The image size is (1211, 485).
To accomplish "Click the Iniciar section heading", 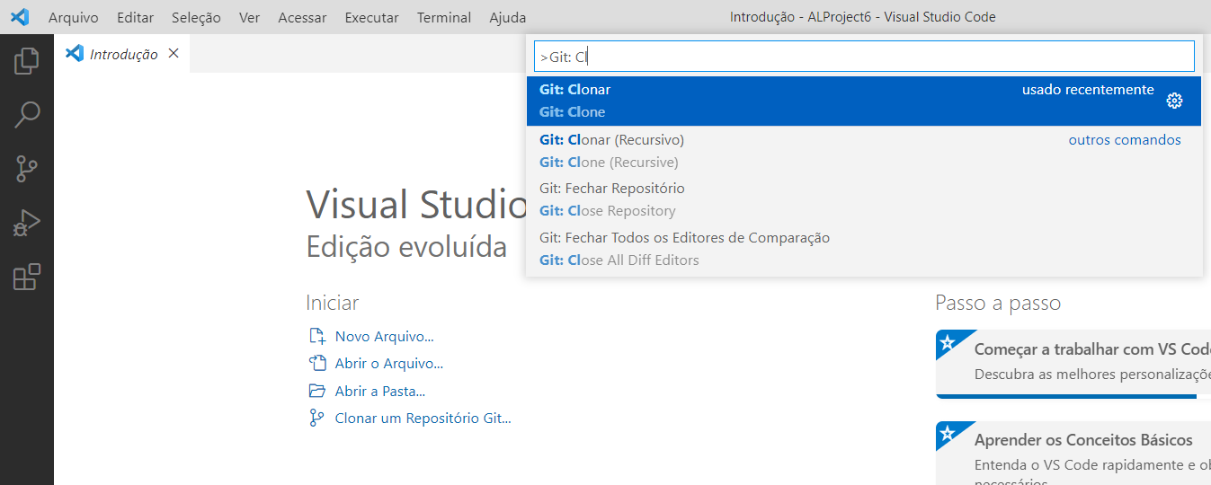I will (332, 303).
